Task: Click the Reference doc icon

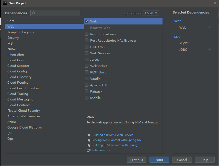Action: 89,150
